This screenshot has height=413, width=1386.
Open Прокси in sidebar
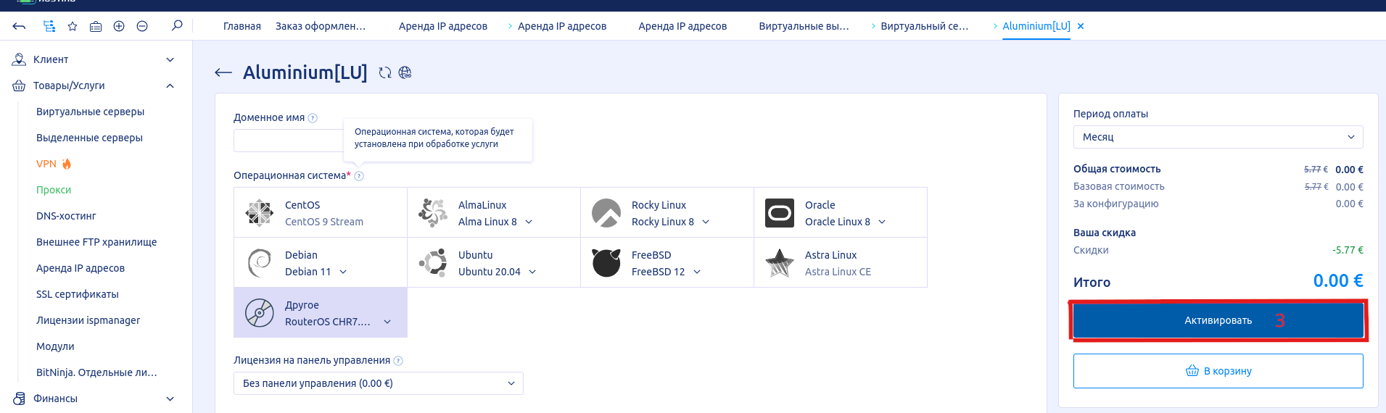point(54,190)
